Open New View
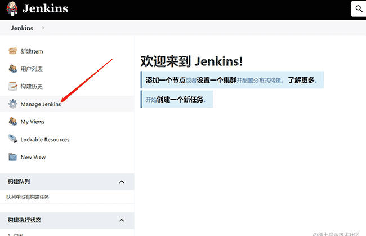This screenshot has height=236, width=366. (33, 157)
